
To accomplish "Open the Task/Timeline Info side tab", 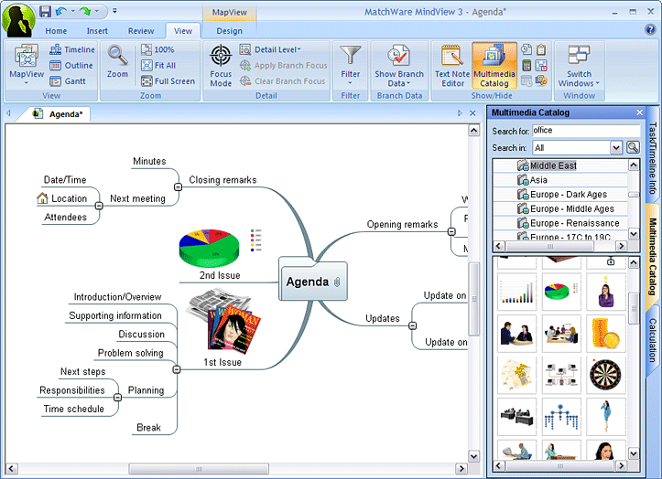I will [652, 157].
